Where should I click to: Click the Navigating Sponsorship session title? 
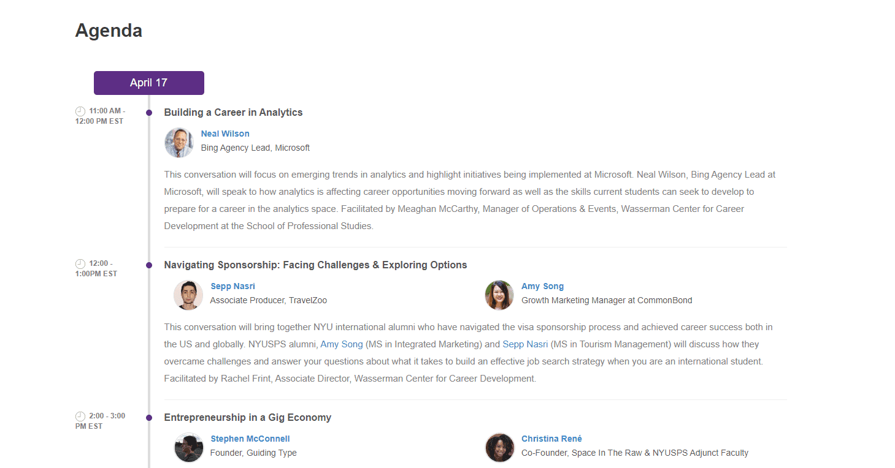click(x=315, y=265)
